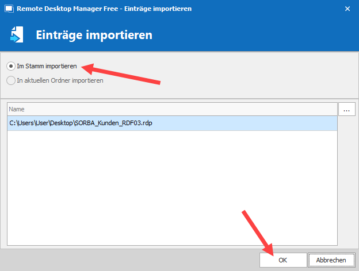Open file browser with the ellipsis button
359x271 pixels.
click(346, 109)
